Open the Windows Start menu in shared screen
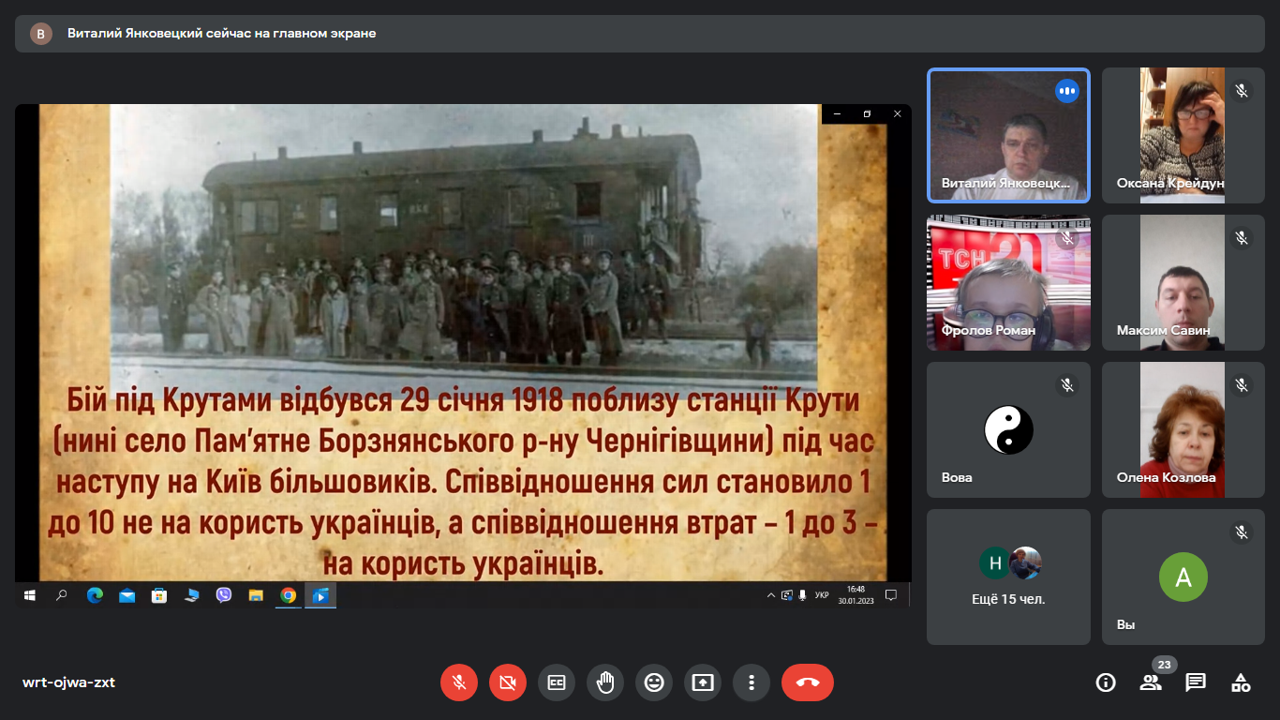 click(x=29, y=594)
